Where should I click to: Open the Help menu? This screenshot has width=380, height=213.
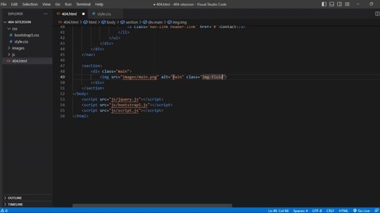pos(99,4)
